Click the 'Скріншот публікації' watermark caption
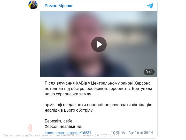Viewport: 186px width, 140px height. click(x=16, y=135)
